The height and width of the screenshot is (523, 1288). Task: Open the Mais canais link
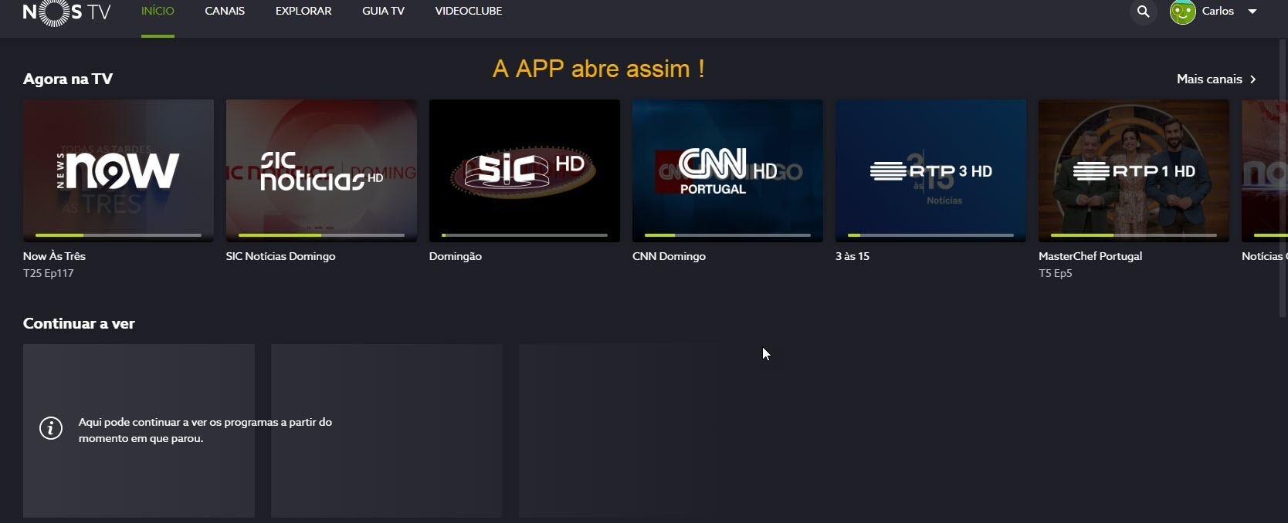tap(1209, 79)
